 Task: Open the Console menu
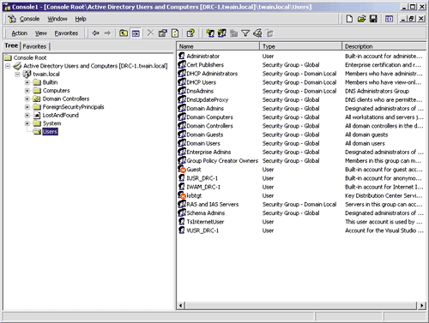[x=29, y=19]
